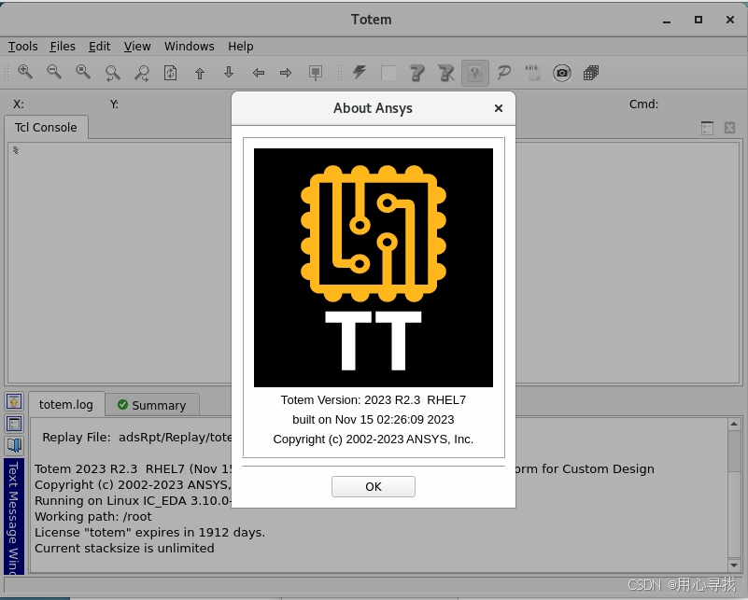Click the pin marker toolbar icon
Image resolution: width=748 pixels, height=600 pixels.
coord(316,73)
